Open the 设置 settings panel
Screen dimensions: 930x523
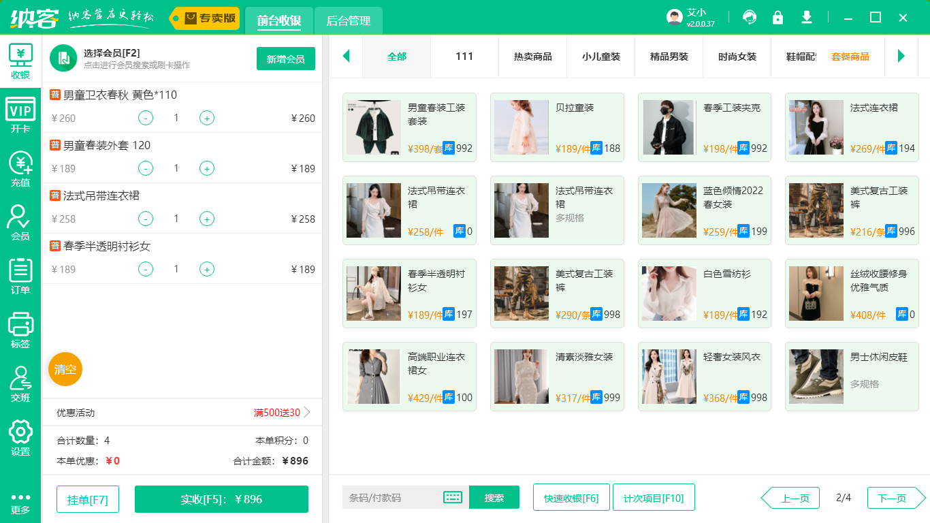tap(20, 436)
